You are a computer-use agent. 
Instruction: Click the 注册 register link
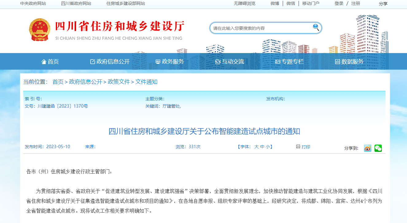tap(355, 4)
